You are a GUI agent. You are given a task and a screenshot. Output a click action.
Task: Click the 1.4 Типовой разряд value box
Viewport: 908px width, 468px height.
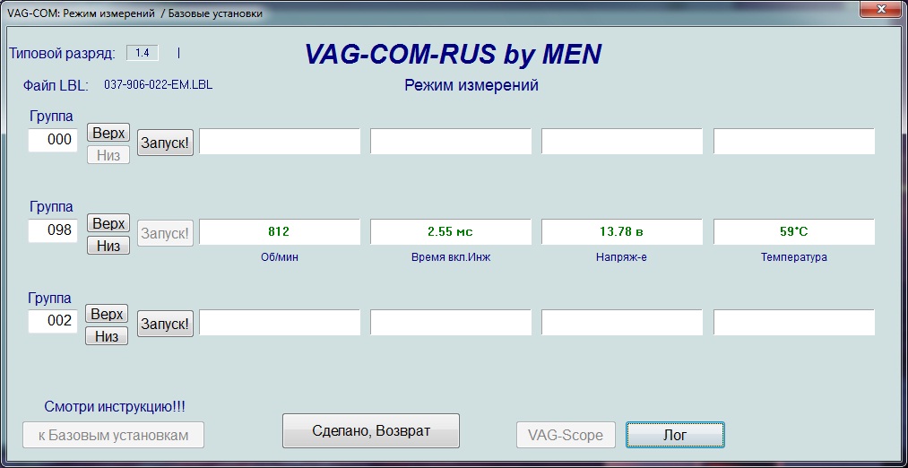point(143,53)
